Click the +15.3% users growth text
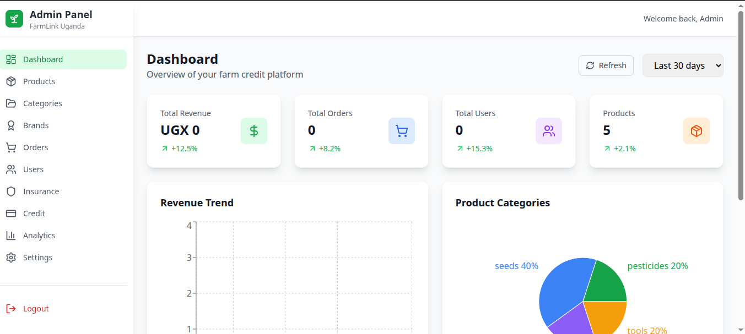The width and height of the screenshot is (745, 334). (x=479, y=149)
